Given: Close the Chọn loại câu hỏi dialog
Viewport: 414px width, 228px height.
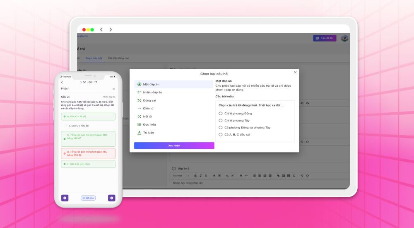Looking at the screenshot, I should pos(295,72).
